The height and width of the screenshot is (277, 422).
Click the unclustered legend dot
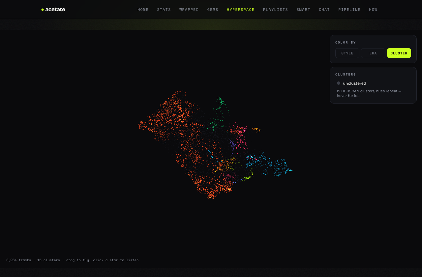339,83
